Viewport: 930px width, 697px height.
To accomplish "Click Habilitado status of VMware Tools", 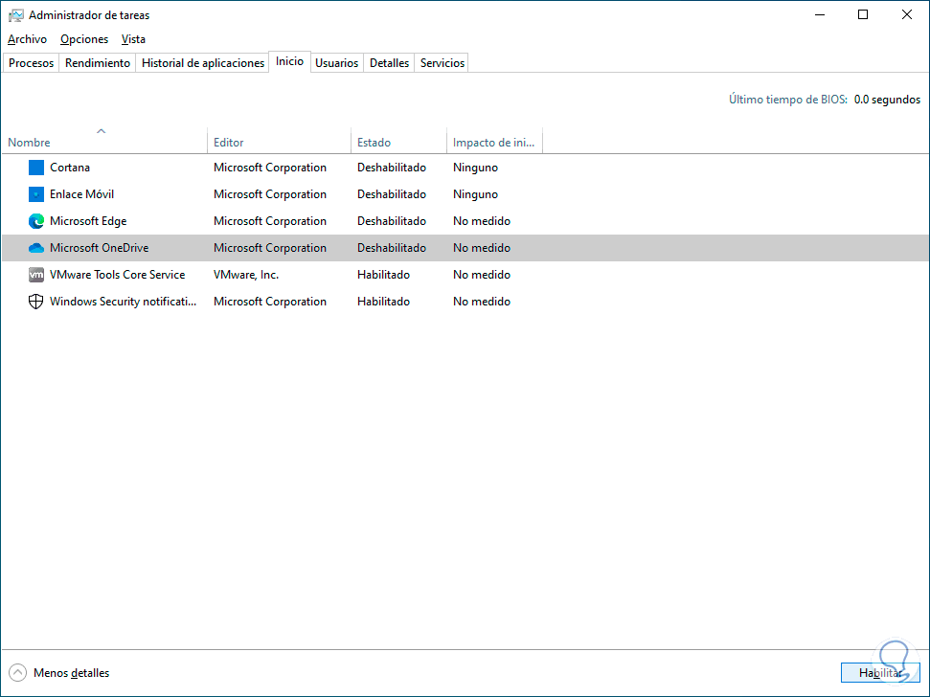I will 383,275.
